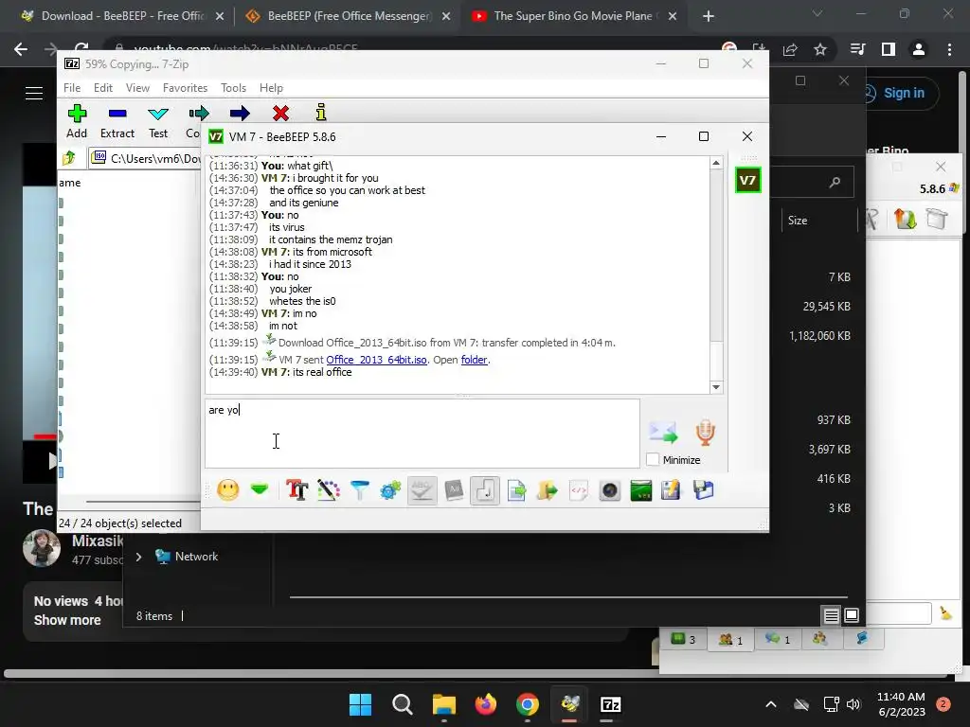Click the 7-Zip up-folder icon
Viewport: 970px width, 727px height.
[69, 158]
